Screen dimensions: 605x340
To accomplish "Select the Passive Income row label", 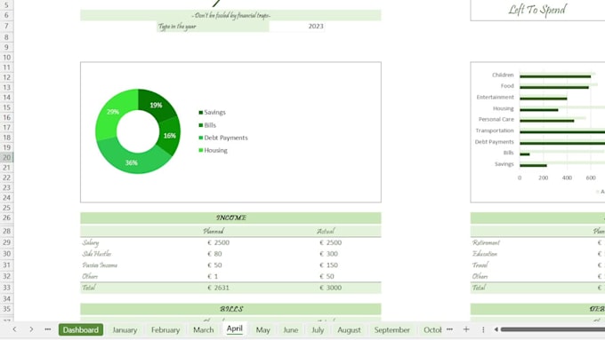I will [x=100, y=265].
